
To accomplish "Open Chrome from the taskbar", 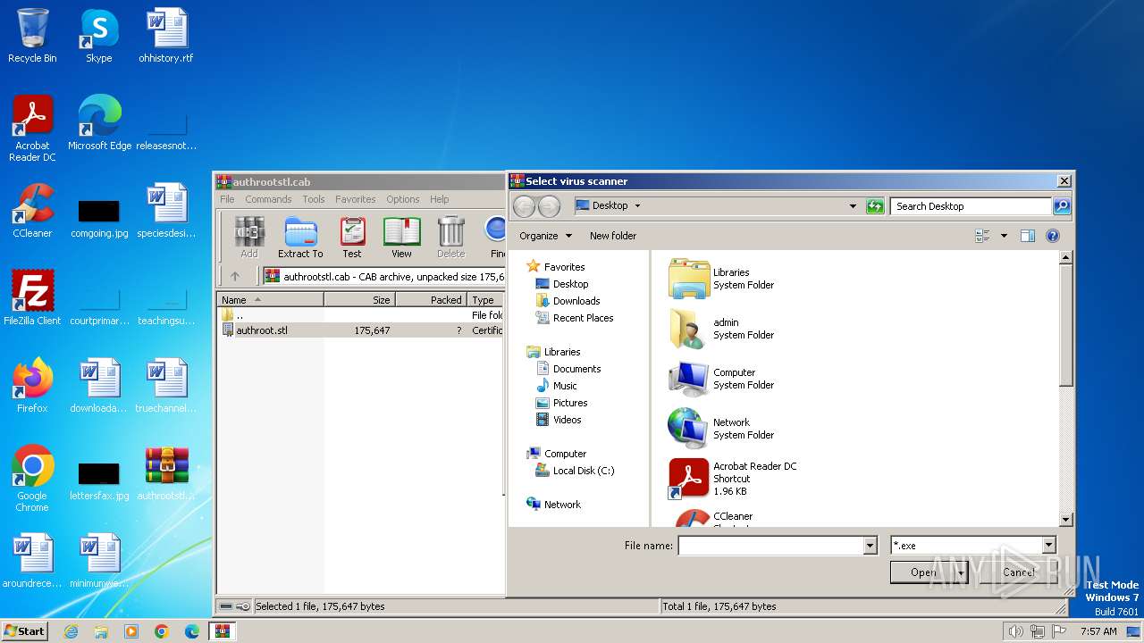I will (162, 631).
